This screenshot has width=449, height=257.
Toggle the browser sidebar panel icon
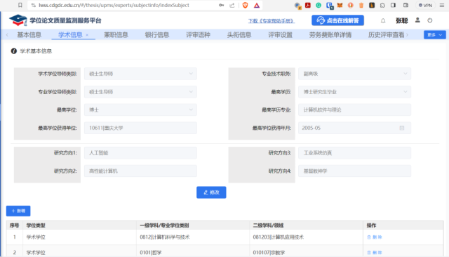click(393, 5)
